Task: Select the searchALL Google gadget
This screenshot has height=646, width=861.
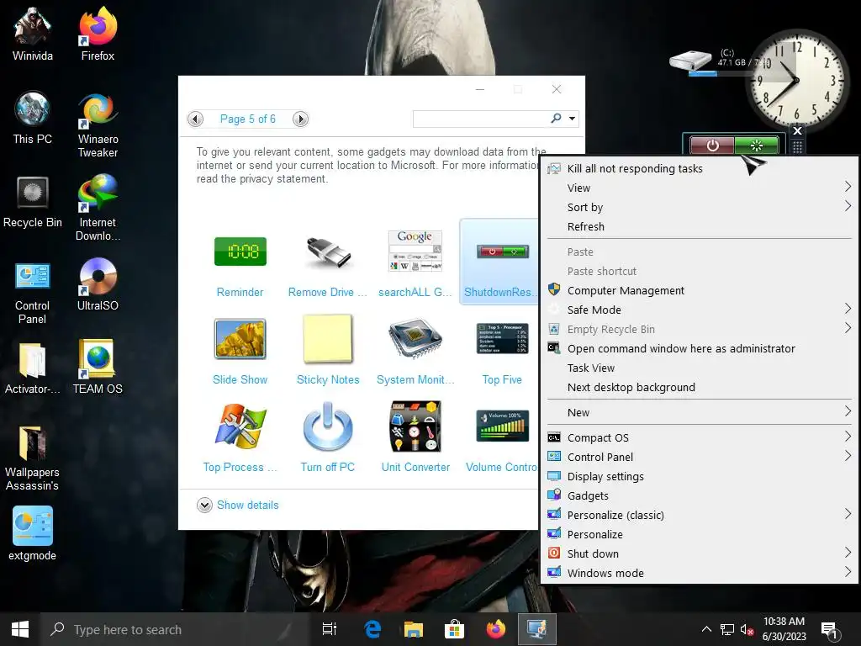Action: pos(415,264)
